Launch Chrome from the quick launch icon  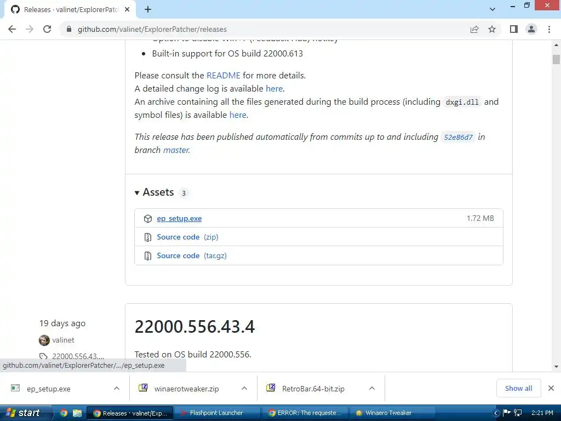click(x=64, y=413)
